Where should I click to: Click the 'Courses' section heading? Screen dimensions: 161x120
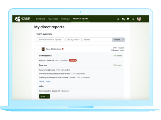coord(43,65)
